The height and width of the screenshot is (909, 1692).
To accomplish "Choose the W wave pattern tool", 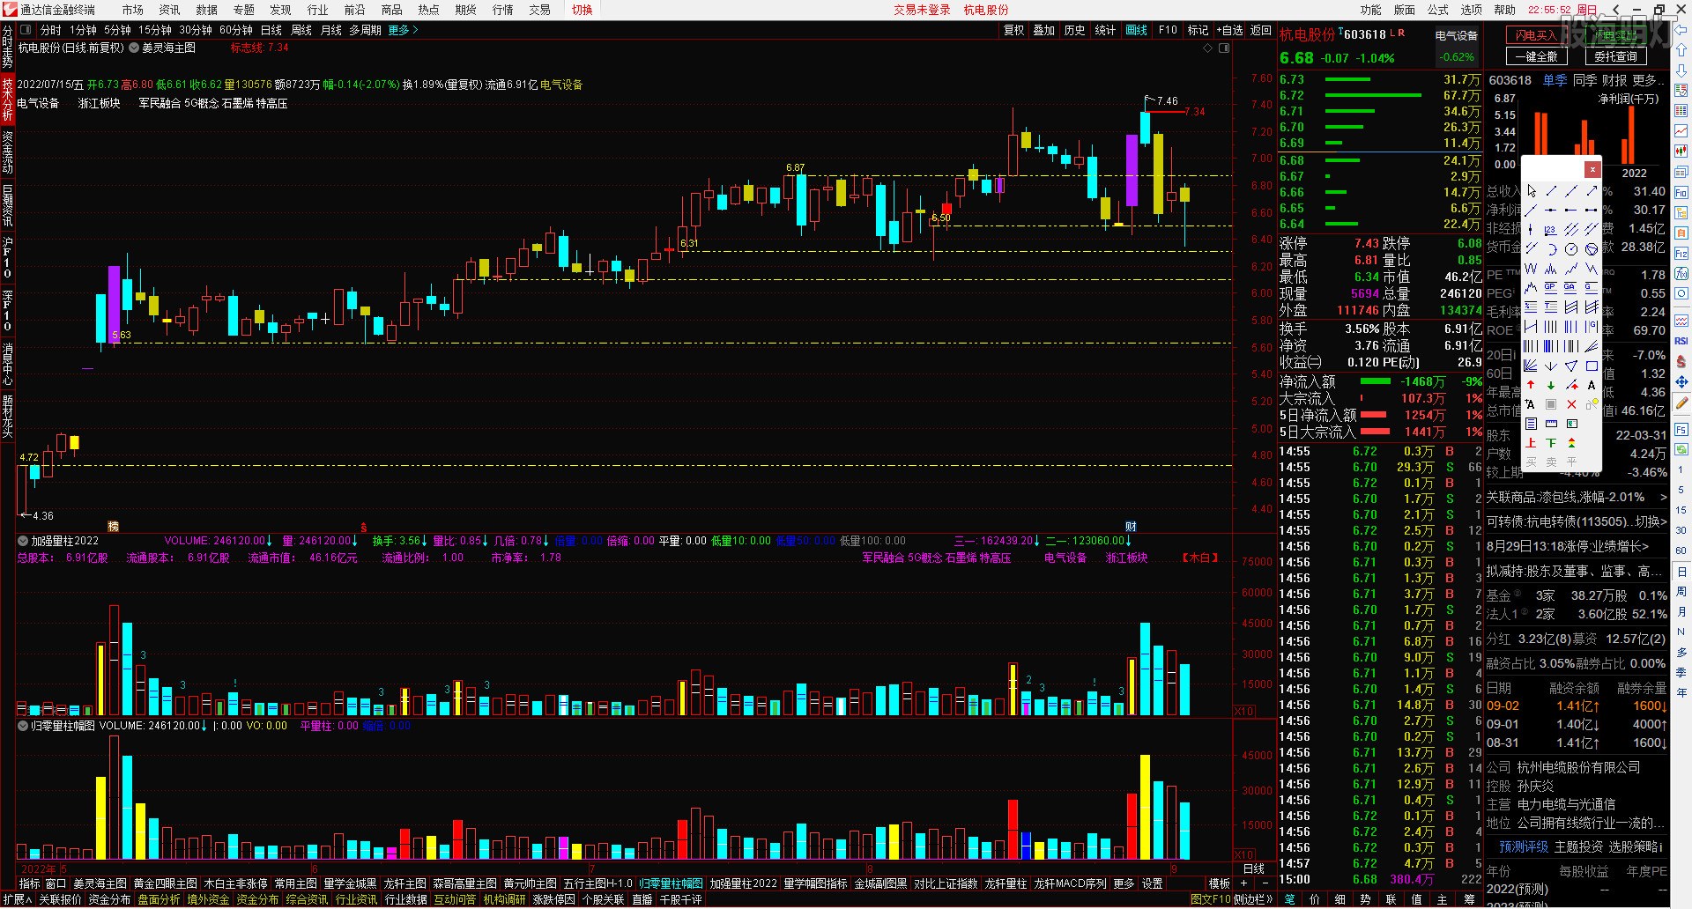I will coord(1531,268).
